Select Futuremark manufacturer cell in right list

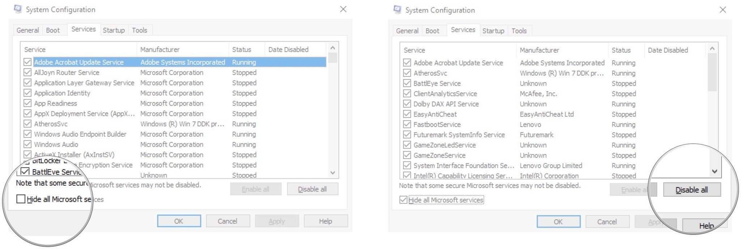(x=537, y=135)
